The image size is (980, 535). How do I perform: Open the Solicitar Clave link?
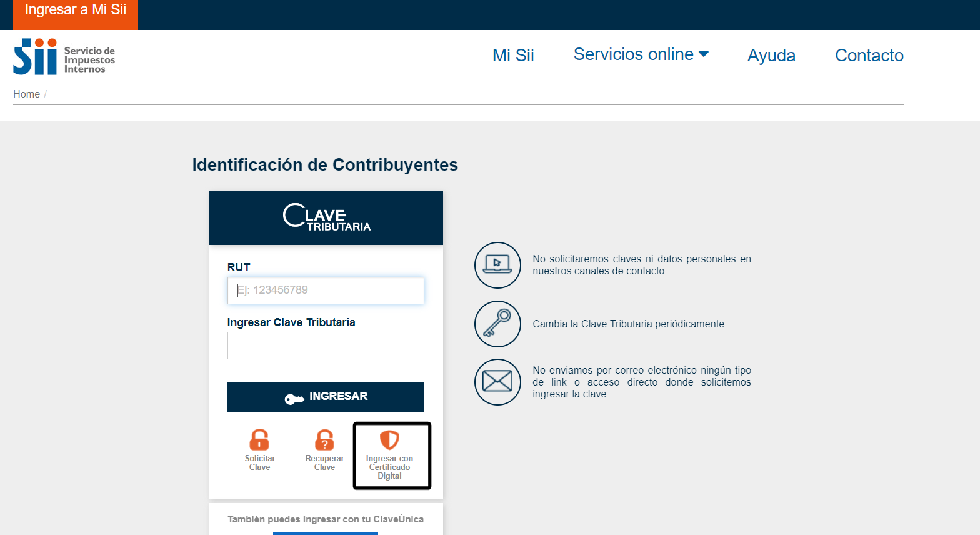point(259,462)
